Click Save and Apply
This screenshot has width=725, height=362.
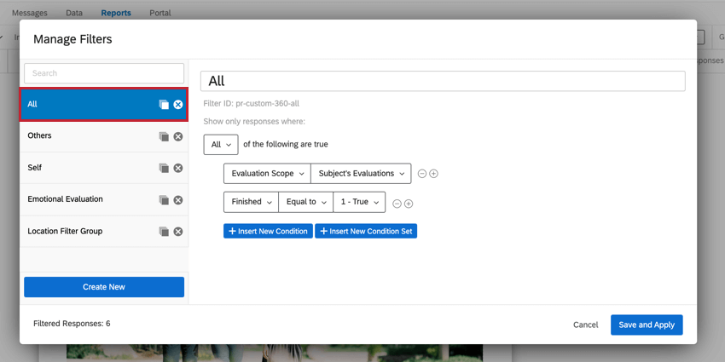point(647,325)
